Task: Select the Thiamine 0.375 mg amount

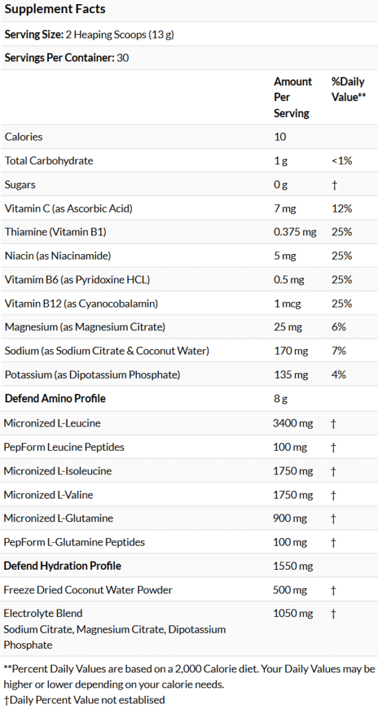Action: [x=294, y=232]
